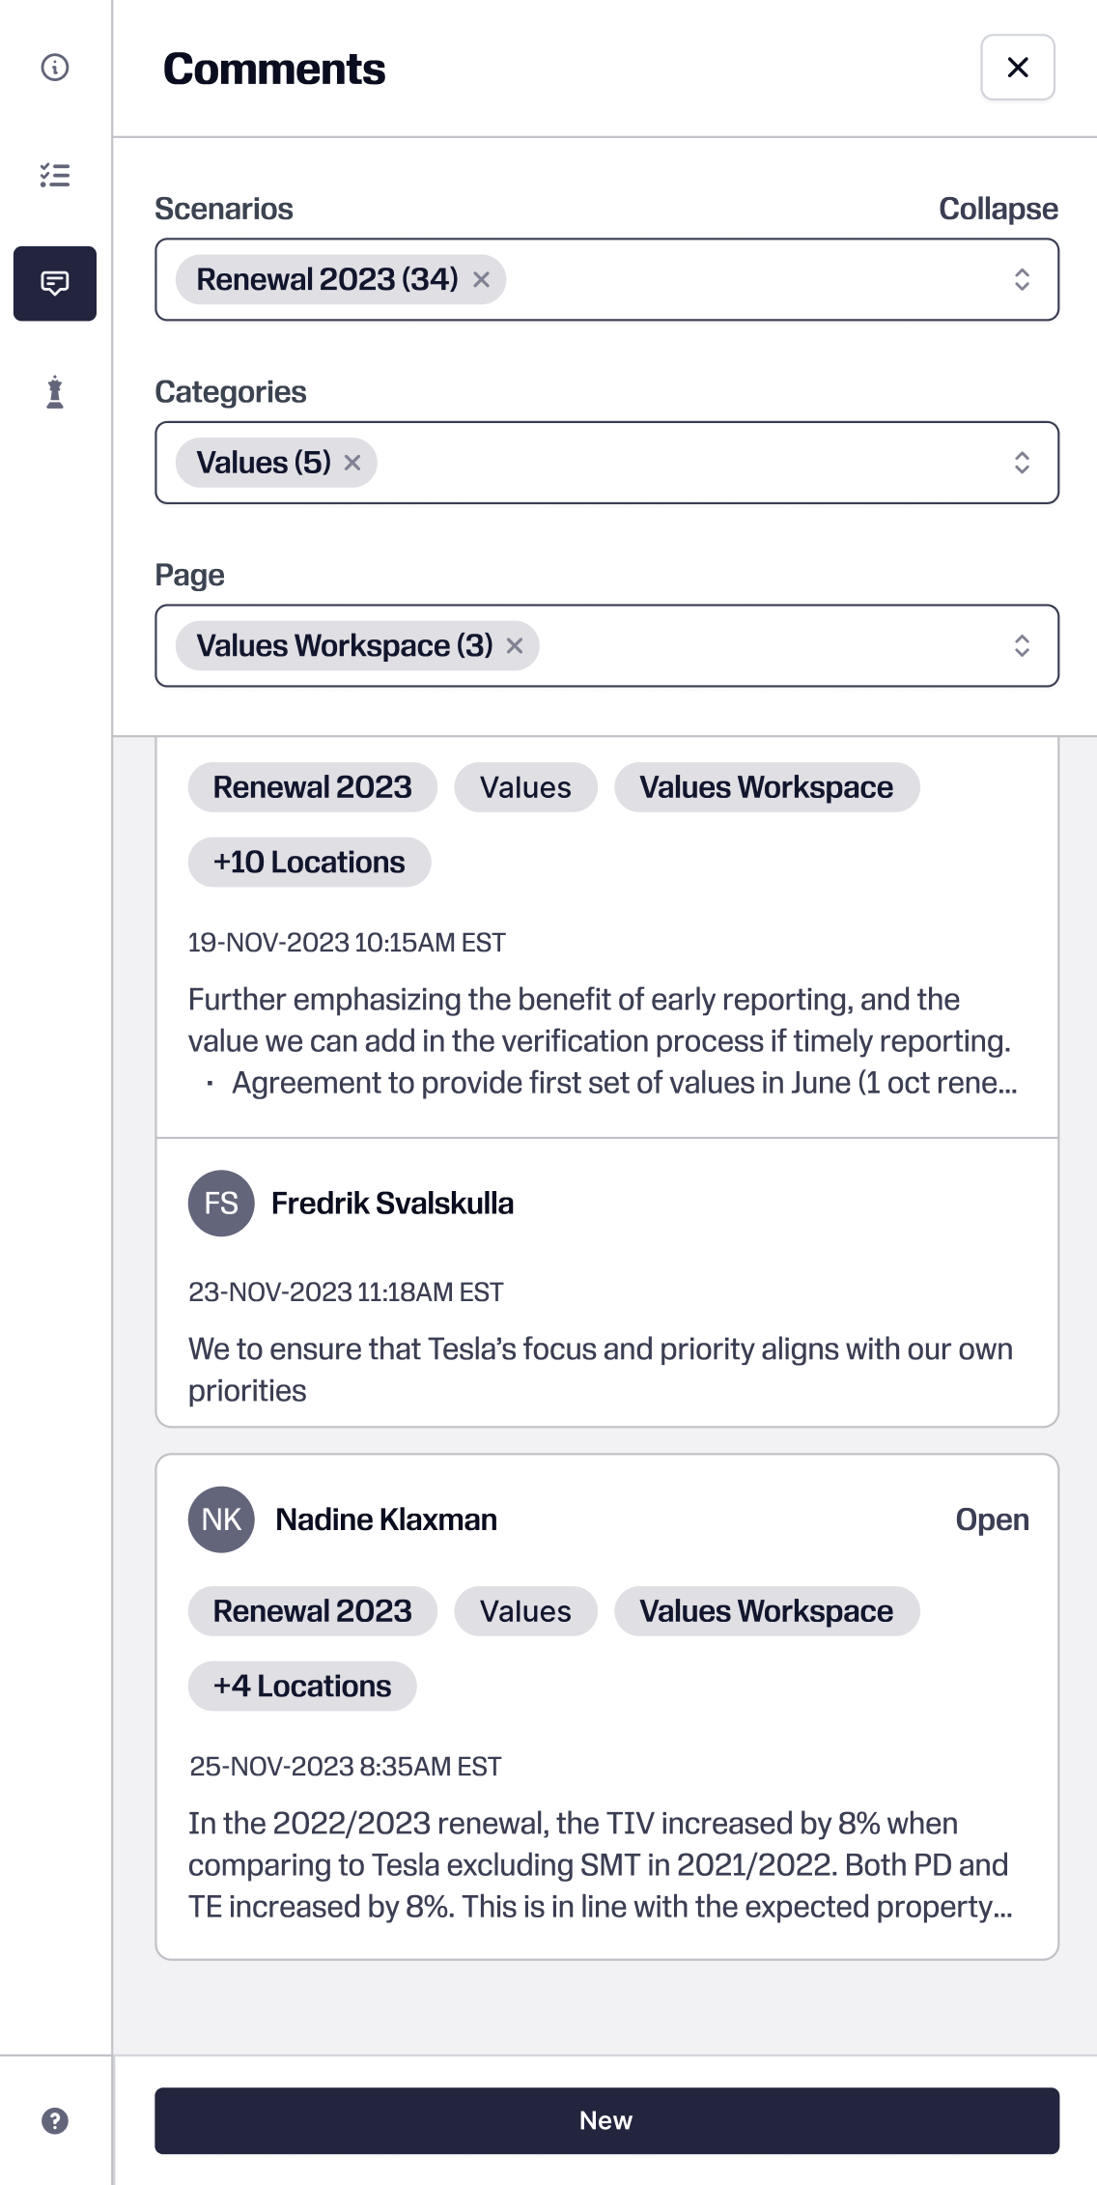Click the help question mark icon

click(55, 2120)
